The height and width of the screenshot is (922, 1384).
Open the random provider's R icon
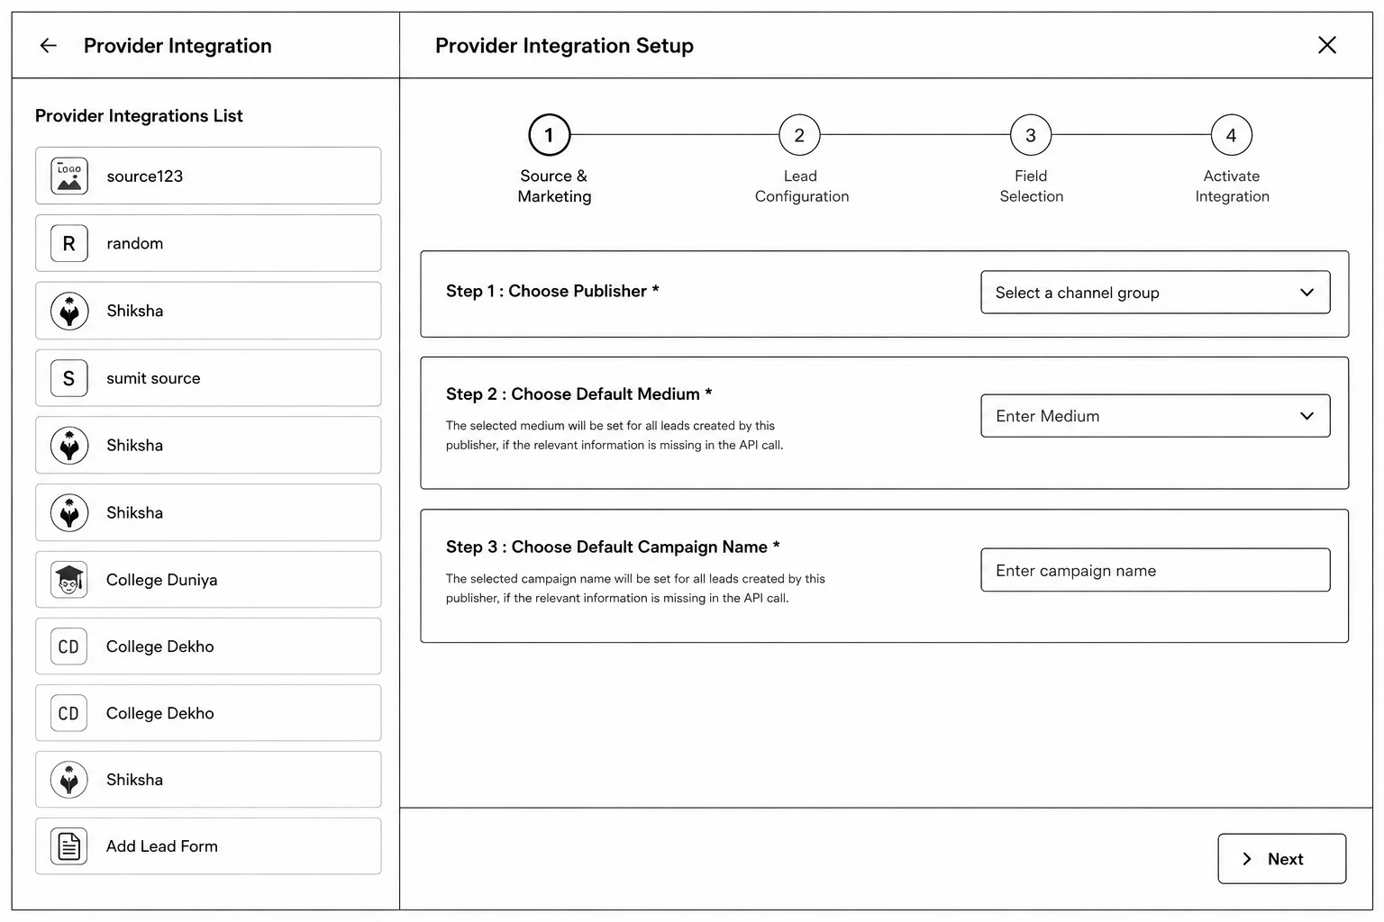(69, 243)
